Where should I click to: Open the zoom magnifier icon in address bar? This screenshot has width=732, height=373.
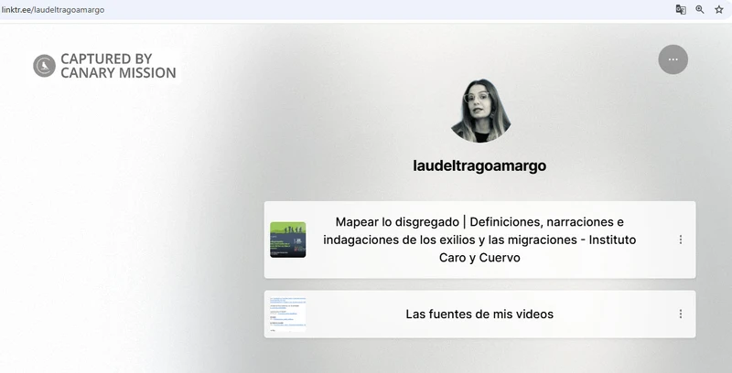[x=700, y=10]
